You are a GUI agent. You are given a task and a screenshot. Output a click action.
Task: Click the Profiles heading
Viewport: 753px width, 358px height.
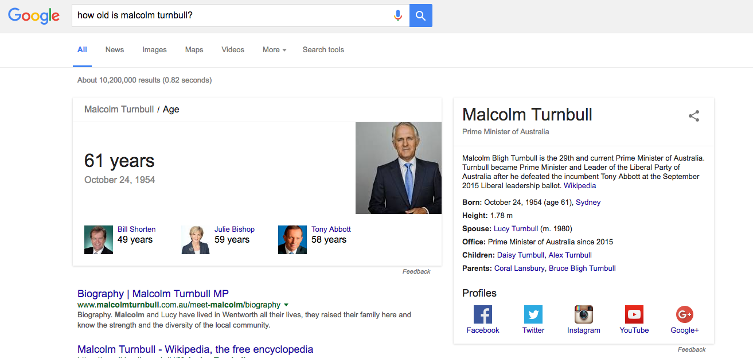click(479, 293)
